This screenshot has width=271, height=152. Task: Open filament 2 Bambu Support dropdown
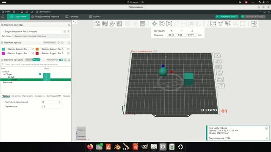(x=53, y=49)
